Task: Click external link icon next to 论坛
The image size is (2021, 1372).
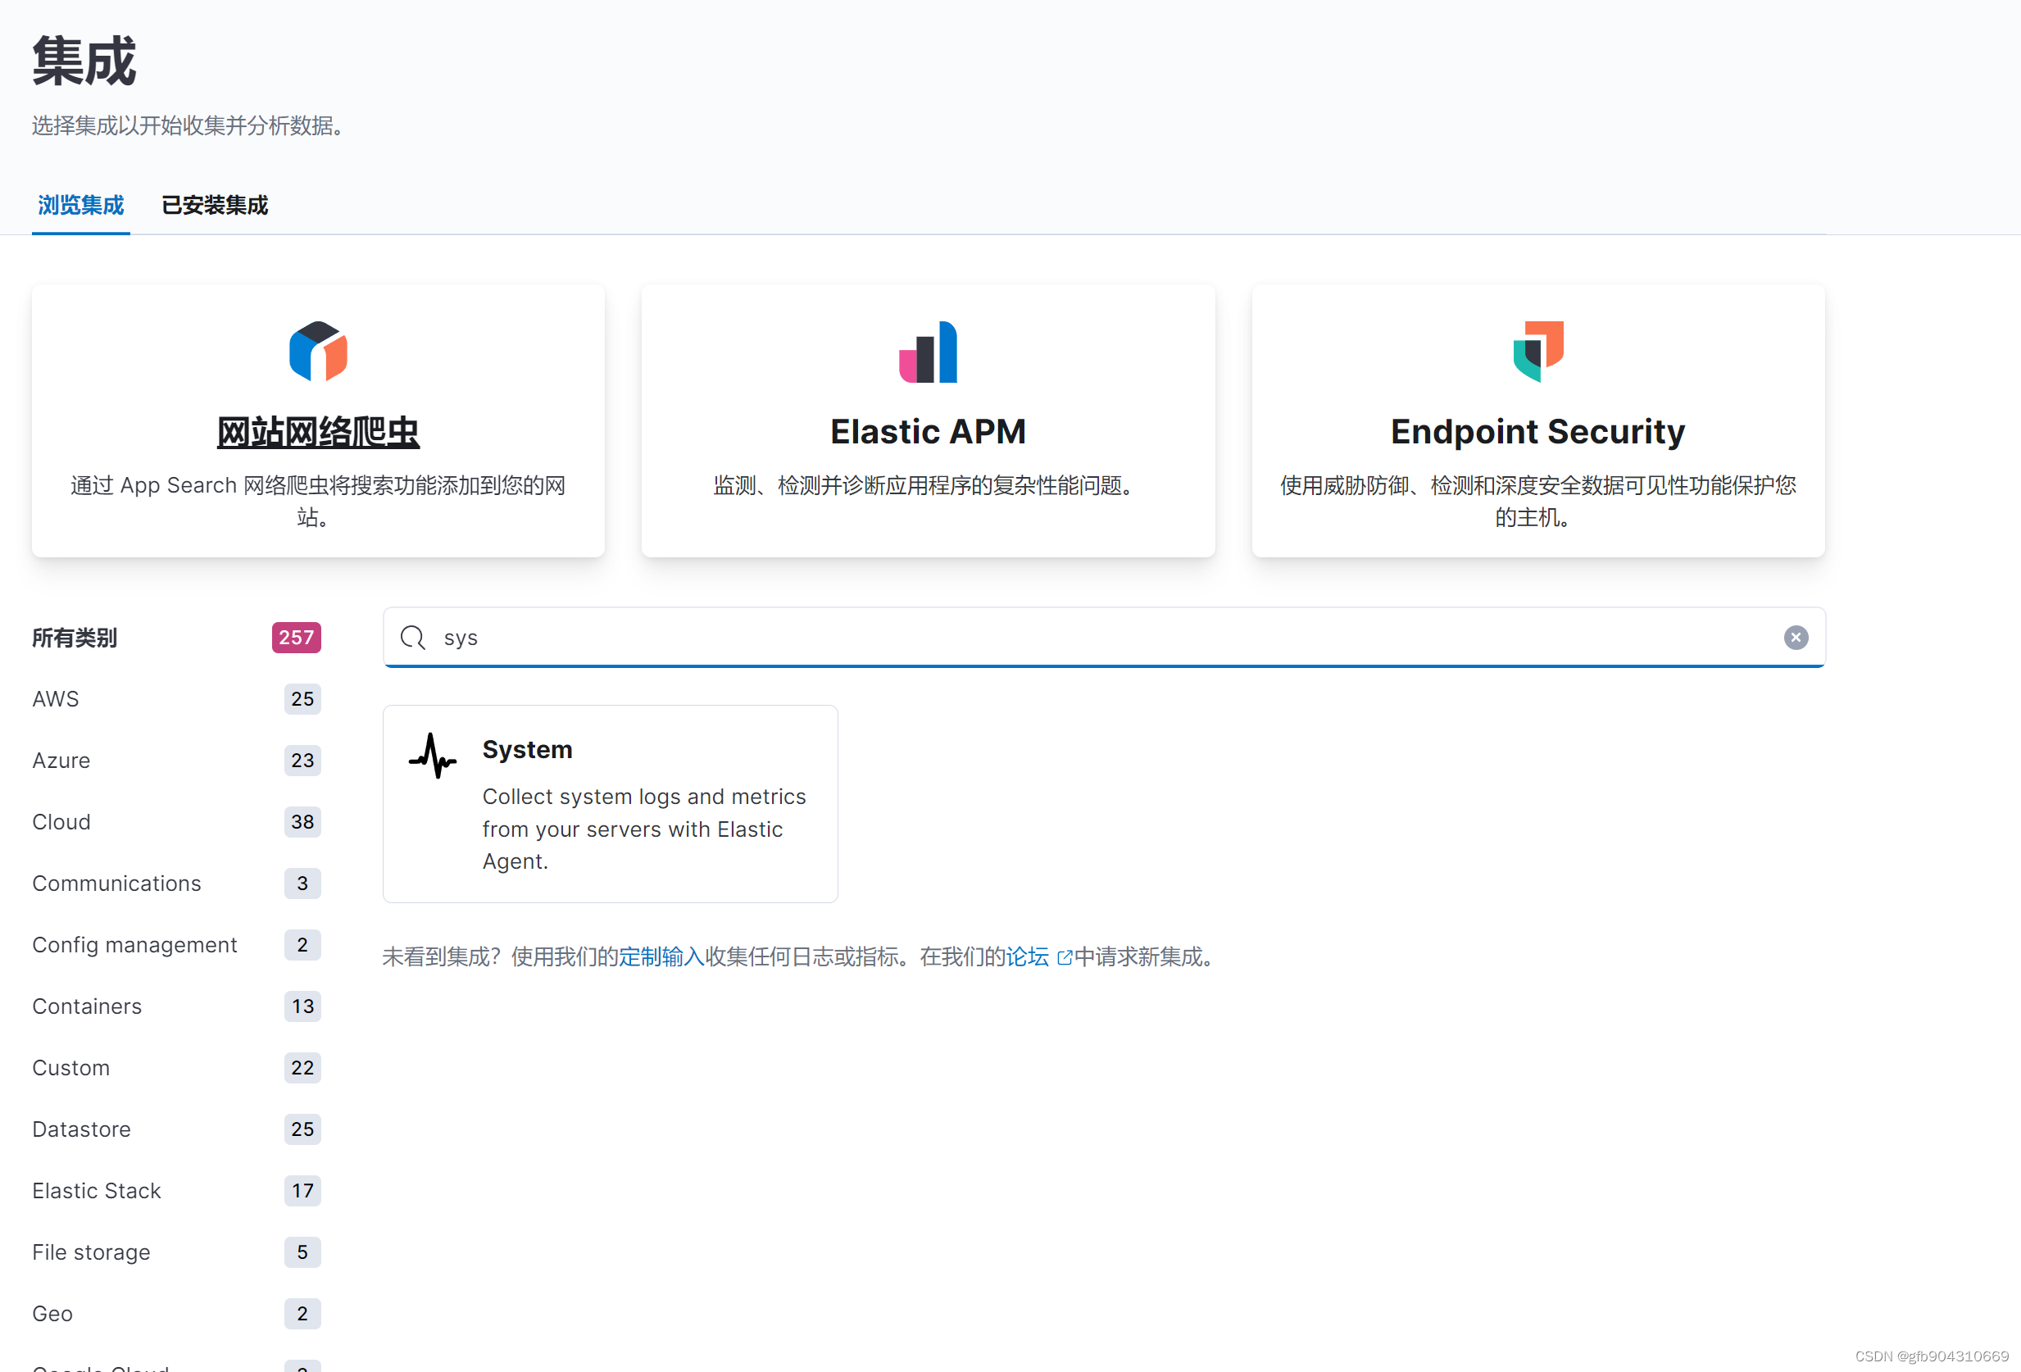Action: point(1064,957)
